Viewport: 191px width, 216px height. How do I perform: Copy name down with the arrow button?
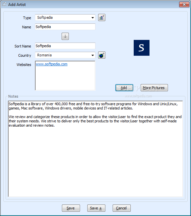(x=65, y=36)
